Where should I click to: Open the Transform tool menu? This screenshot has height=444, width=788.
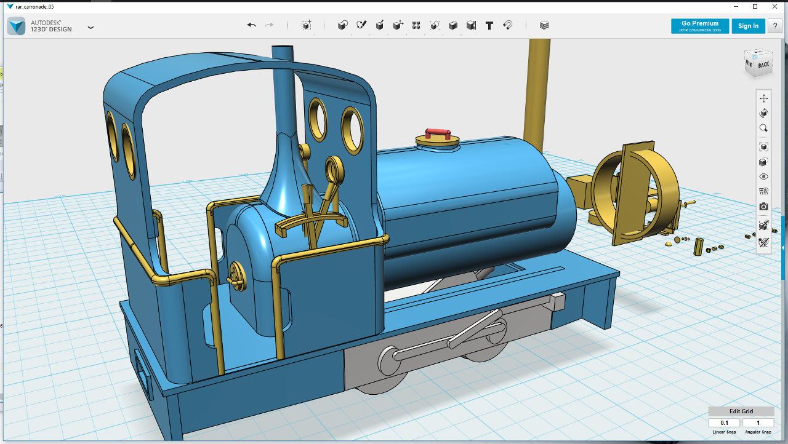click(x=306, y=25)
